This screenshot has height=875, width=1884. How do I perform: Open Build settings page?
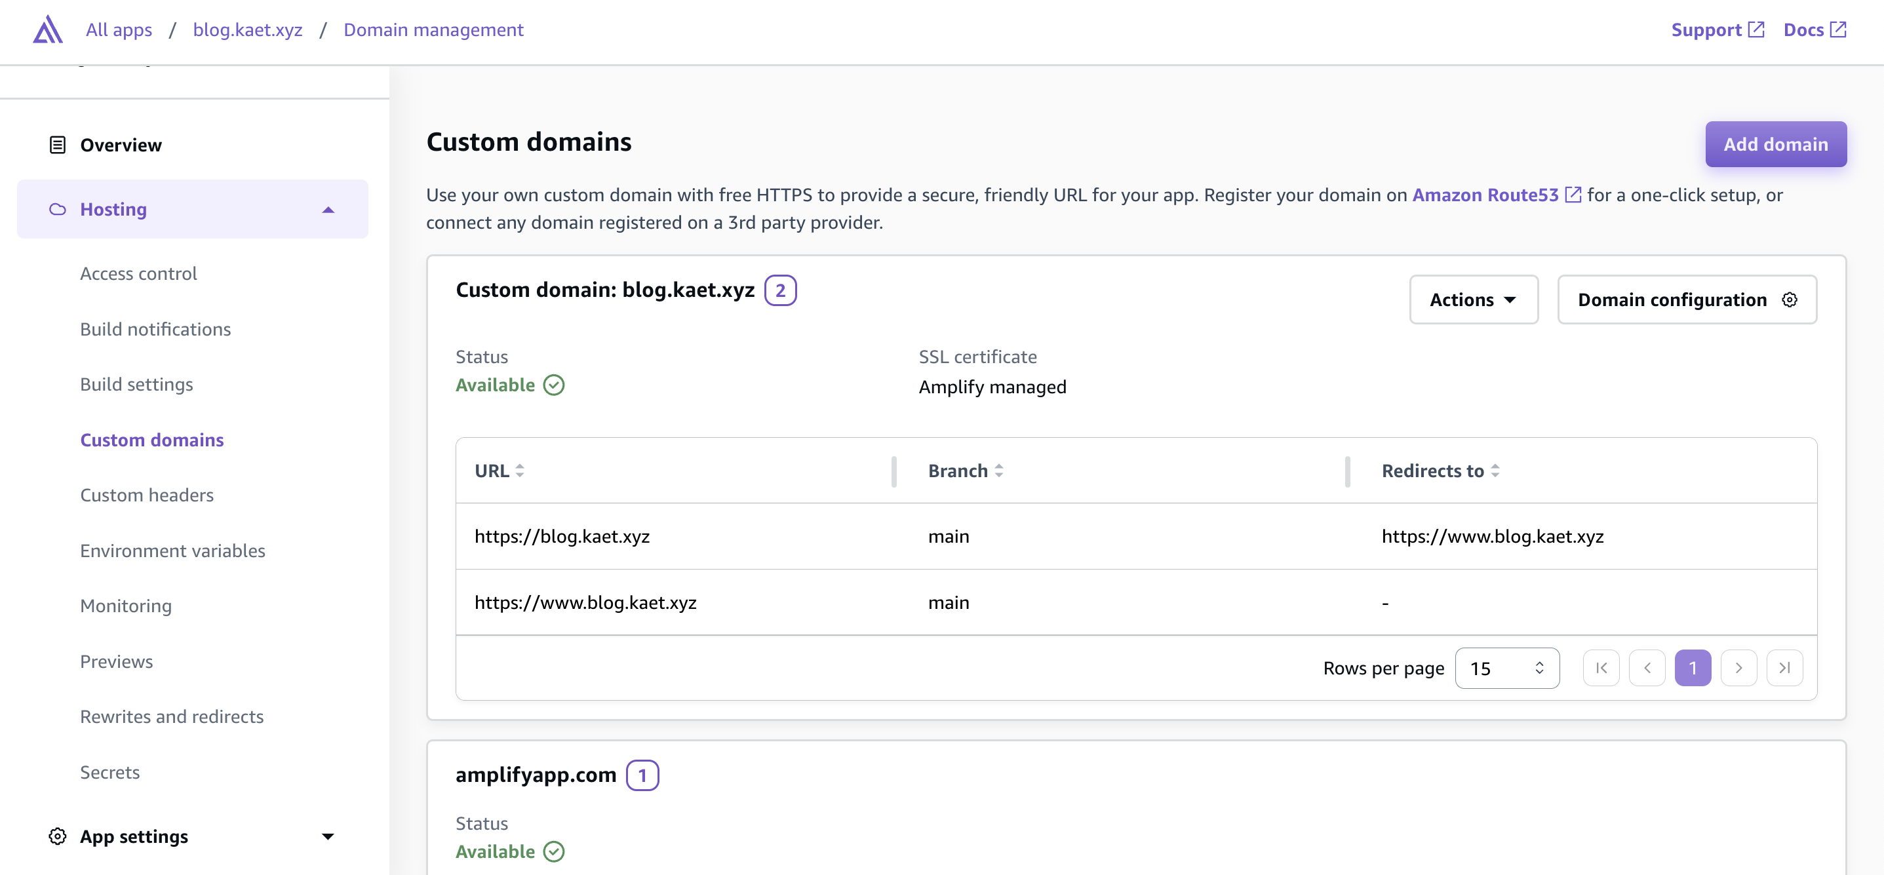[136, 385]
